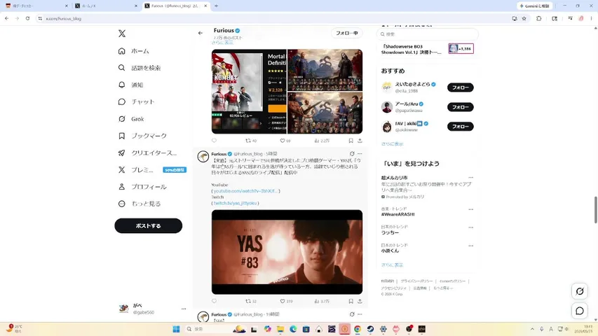Open the Mortal Kombat store image thumbnail
This screenshot has width=598, height=336.
(x=249, y=92)
